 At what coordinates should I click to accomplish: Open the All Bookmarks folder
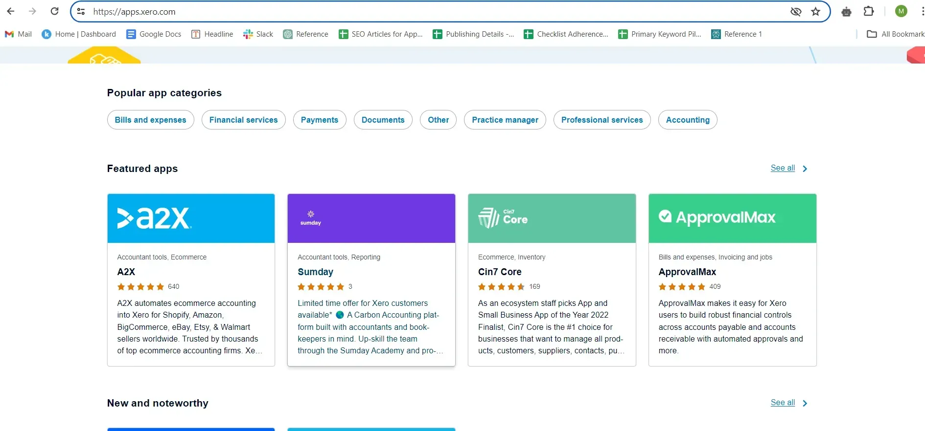(x=896, y=34)
